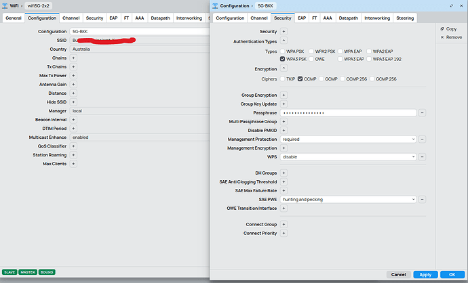
Task: Add Beacon Interval in WiFi window
Action: pos(73,120)
